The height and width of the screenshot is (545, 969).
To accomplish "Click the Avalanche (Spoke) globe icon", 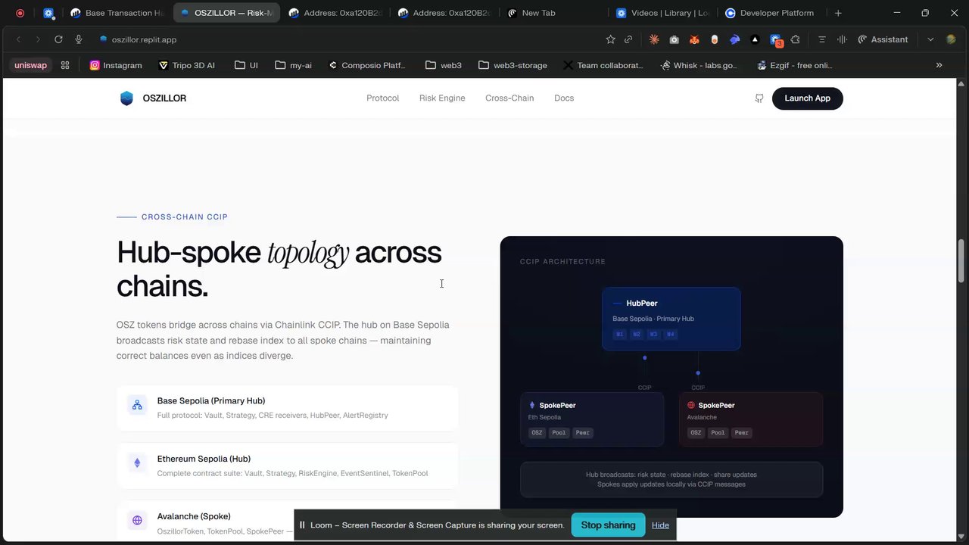I will (137, 520).
